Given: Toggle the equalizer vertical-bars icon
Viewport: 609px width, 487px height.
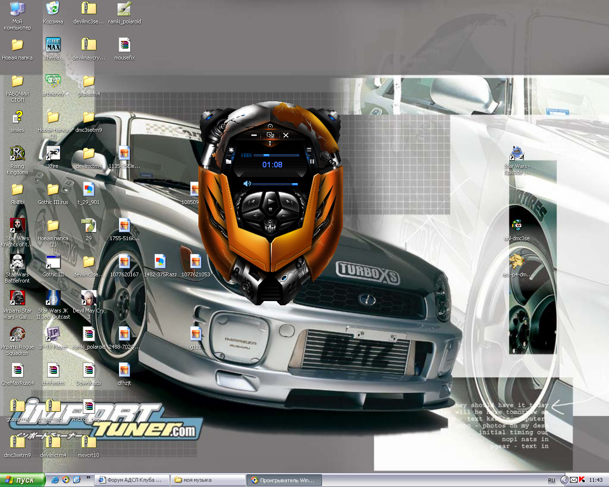Looking at the screenshot, I should click(x=312, y=161).
